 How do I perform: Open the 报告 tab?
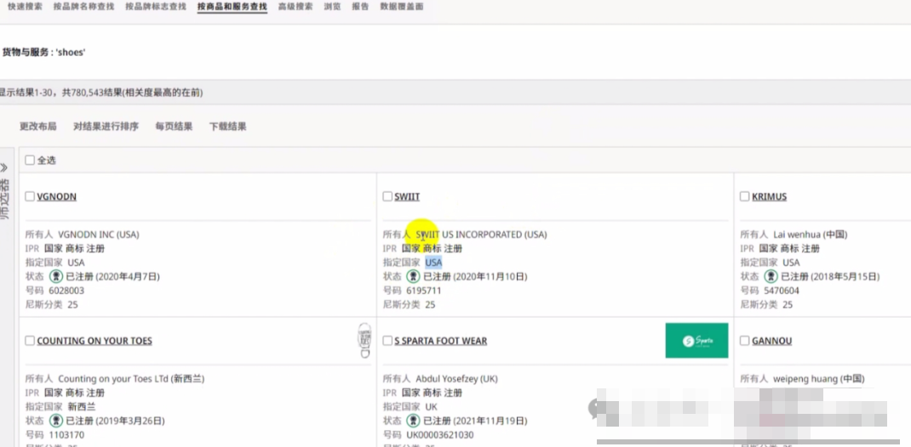360,7
